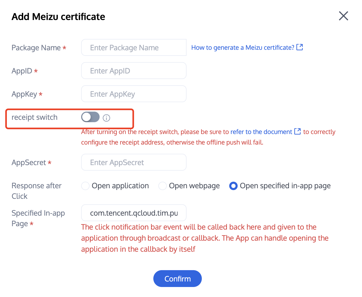Close the Add Meizu certificate dialog

pos(343,16)
